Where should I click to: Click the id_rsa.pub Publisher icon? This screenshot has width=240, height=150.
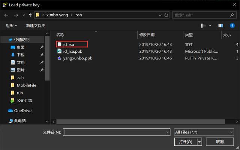pyautogui.click(x=59, y=51)
